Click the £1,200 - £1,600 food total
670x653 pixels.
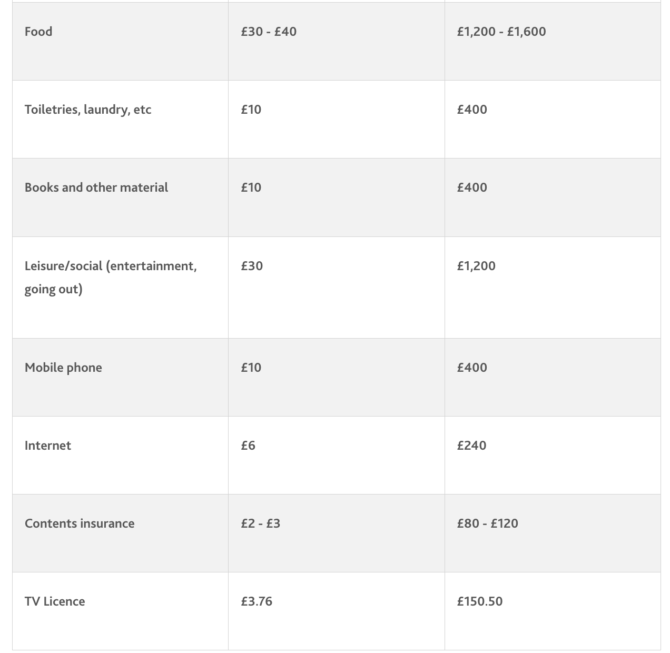[x=501, y=32]
